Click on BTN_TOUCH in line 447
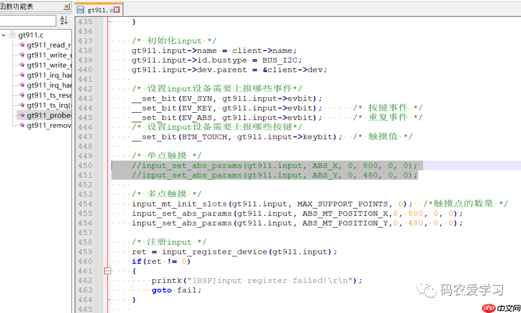Image resolution: width=521 pixels, height=313 pixels. [x=205, y=137]
